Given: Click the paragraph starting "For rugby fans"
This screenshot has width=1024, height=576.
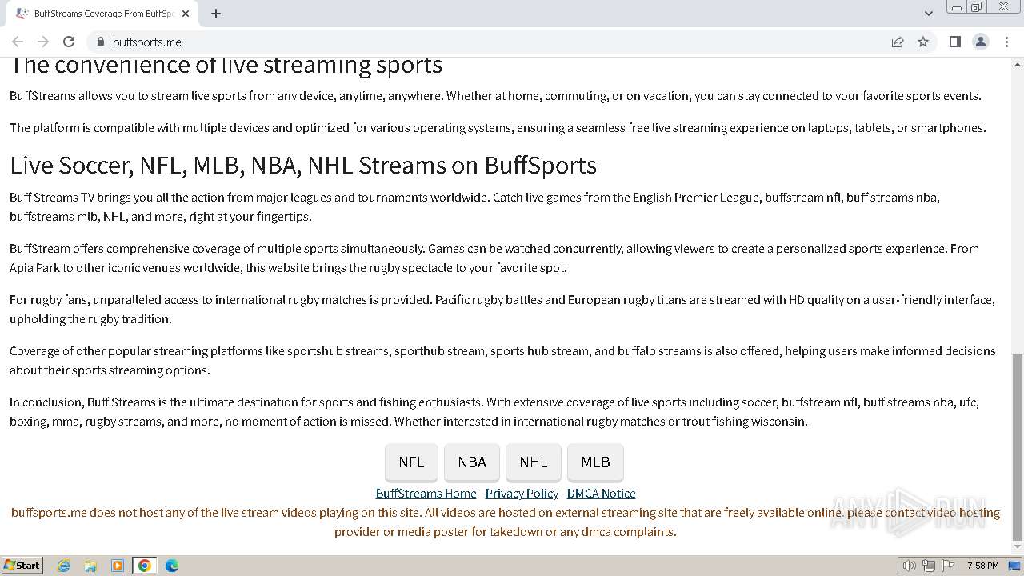Looking at the screenshot, I should tap(502, 310).
